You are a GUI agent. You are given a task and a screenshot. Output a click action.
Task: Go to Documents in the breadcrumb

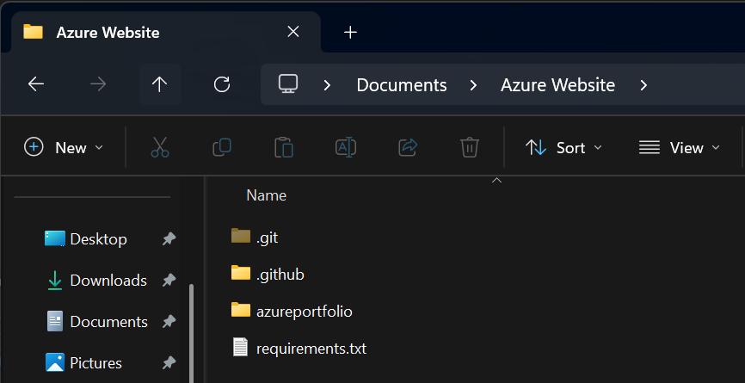pyautogui.click(x=402, y=84)
